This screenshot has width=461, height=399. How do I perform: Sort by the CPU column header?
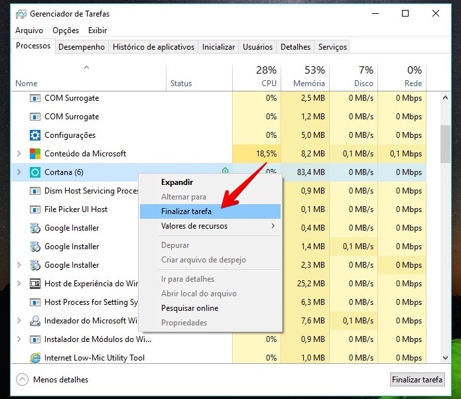(257, 76)
